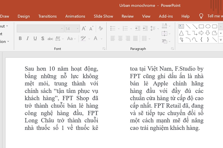This screenshot has height=148, width=223.
Task: Open font color dropdown arrow
Action: [x=101, y=39]
